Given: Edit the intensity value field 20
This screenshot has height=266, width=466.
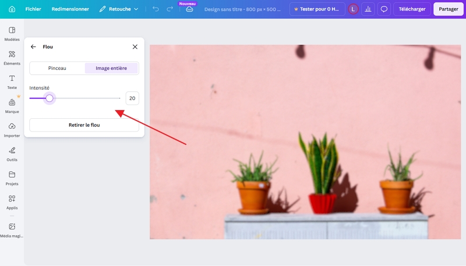Looking at the screenshot, I should [x=132, y=98].
